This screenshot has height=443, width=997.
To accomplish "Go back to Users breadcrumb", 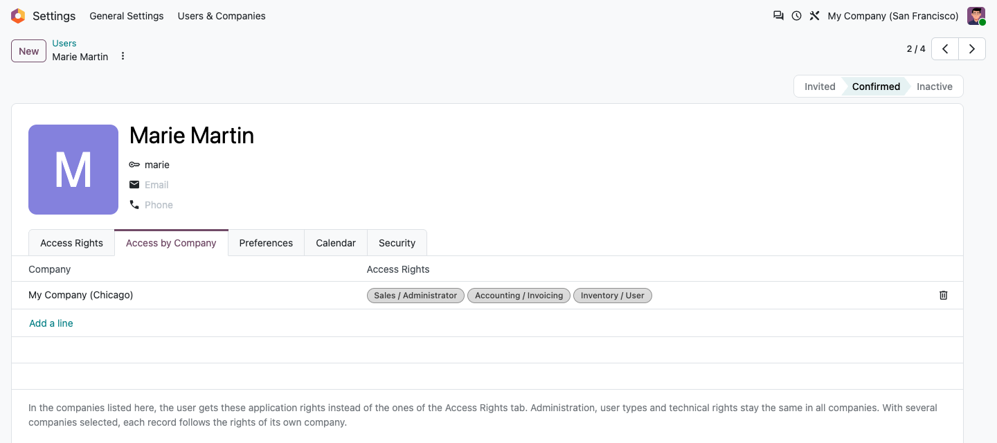I will coord(64,44).
